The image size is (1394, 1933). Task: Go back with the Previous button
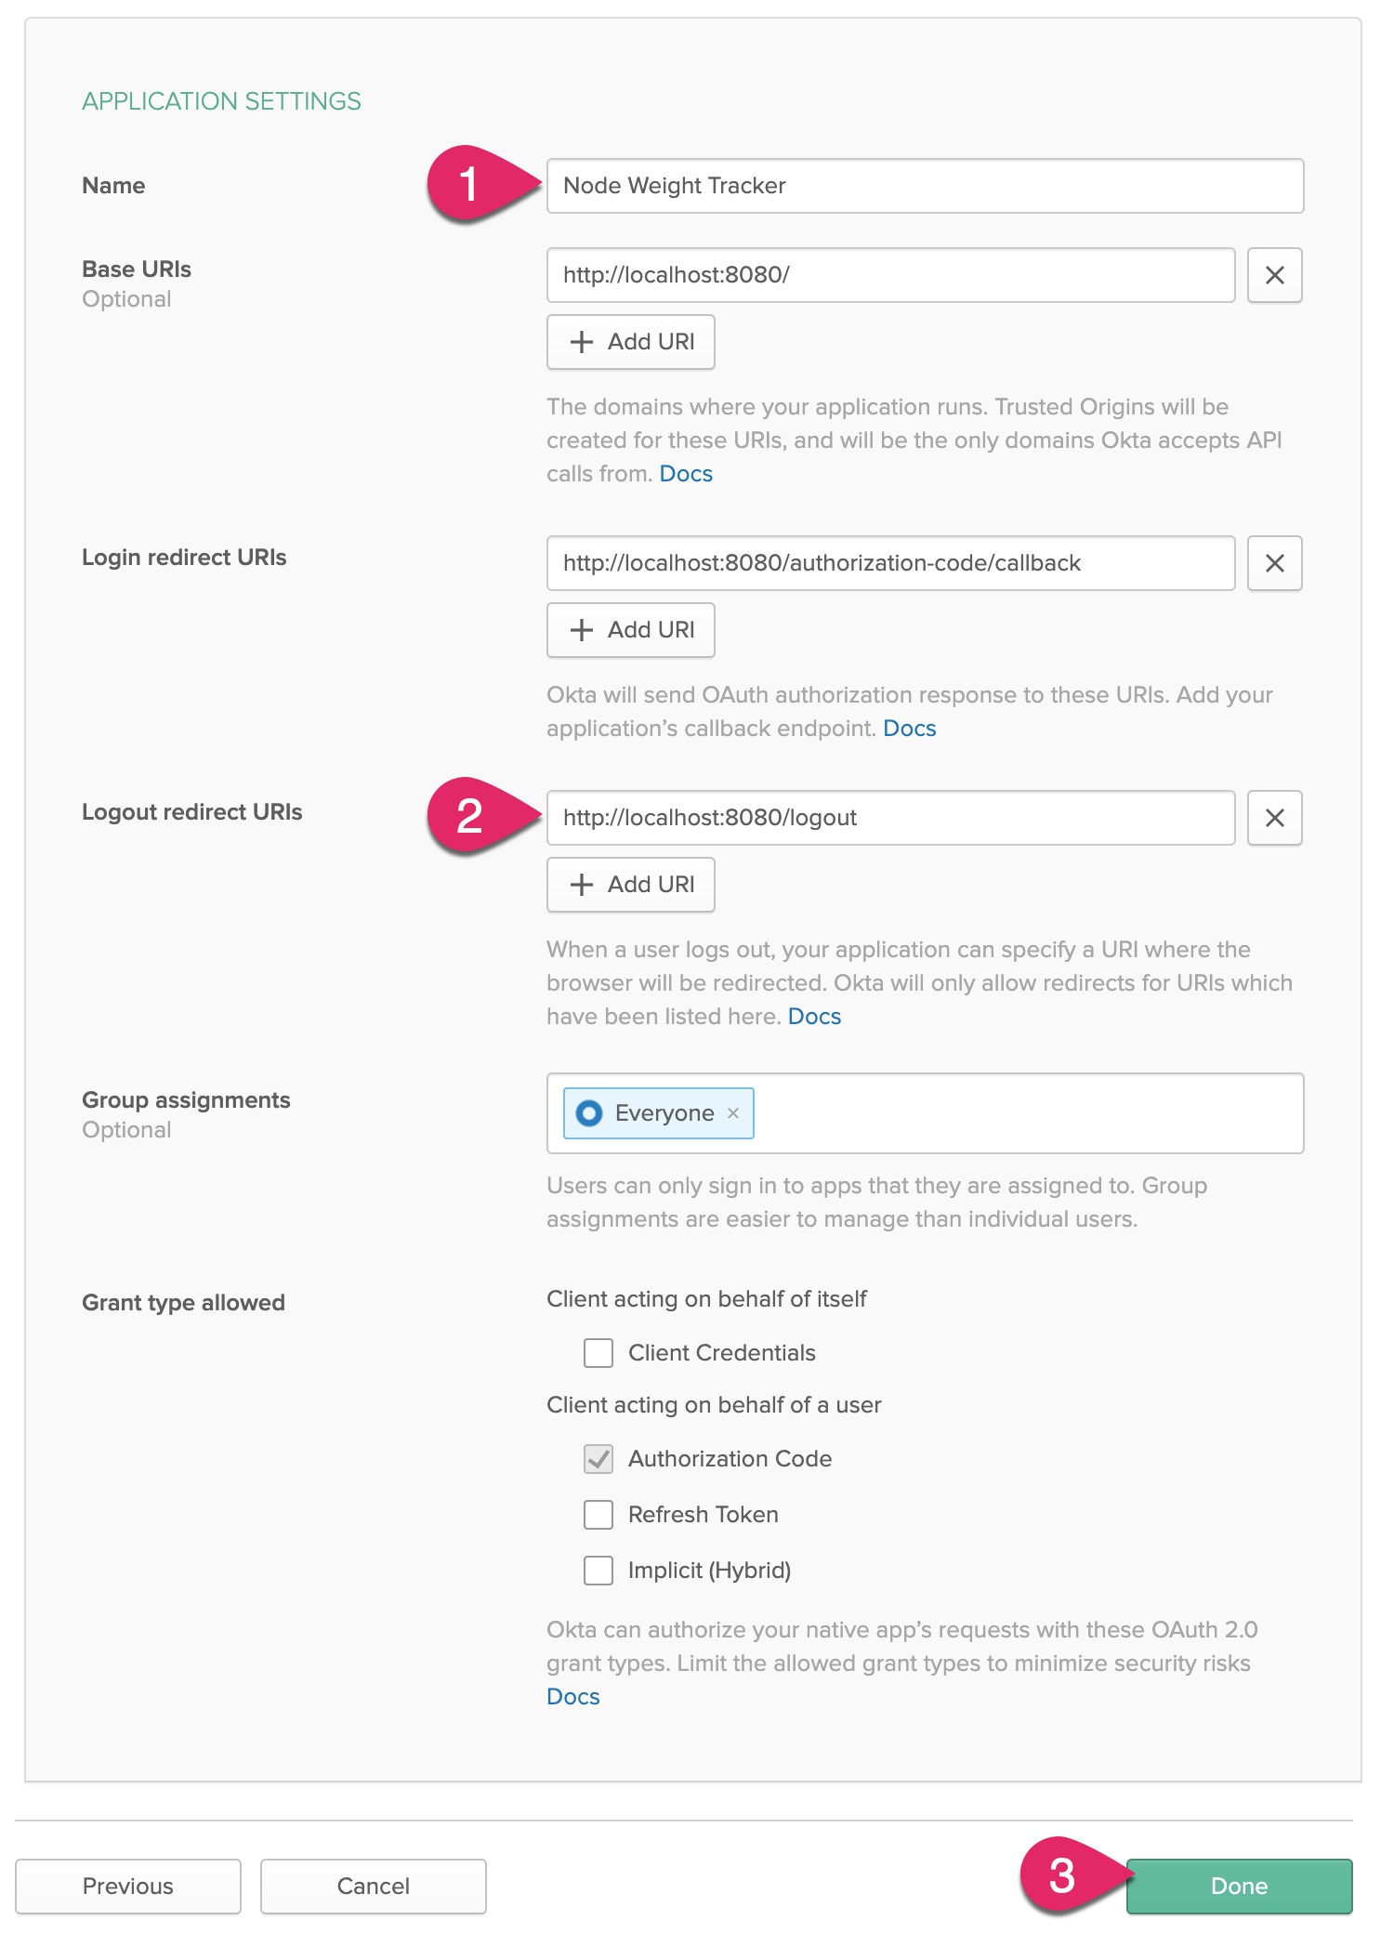128,1886
